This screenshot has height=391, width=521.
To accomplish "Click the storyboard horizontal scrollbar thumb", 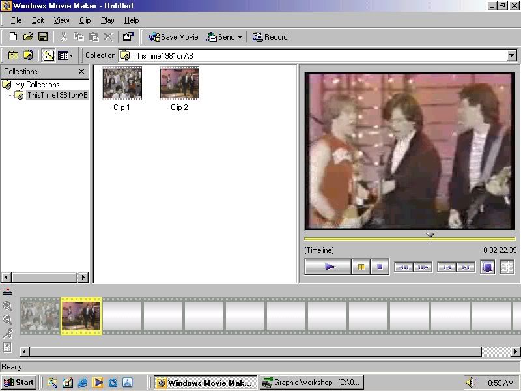I will point(256,351).
